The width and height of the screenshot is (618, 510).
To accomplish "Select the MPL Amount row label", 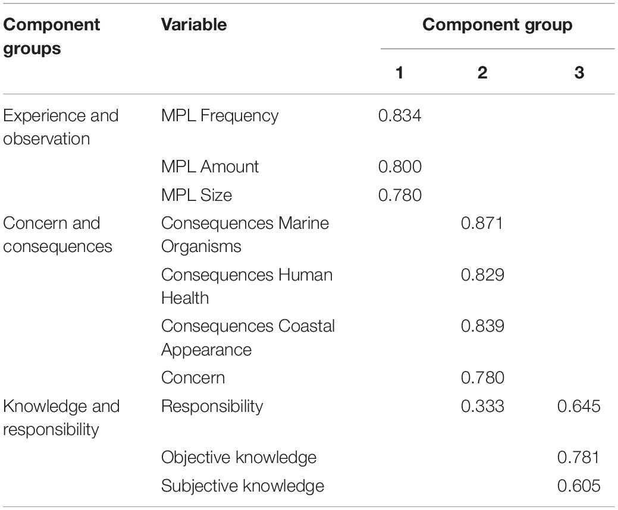I will 210,167.
